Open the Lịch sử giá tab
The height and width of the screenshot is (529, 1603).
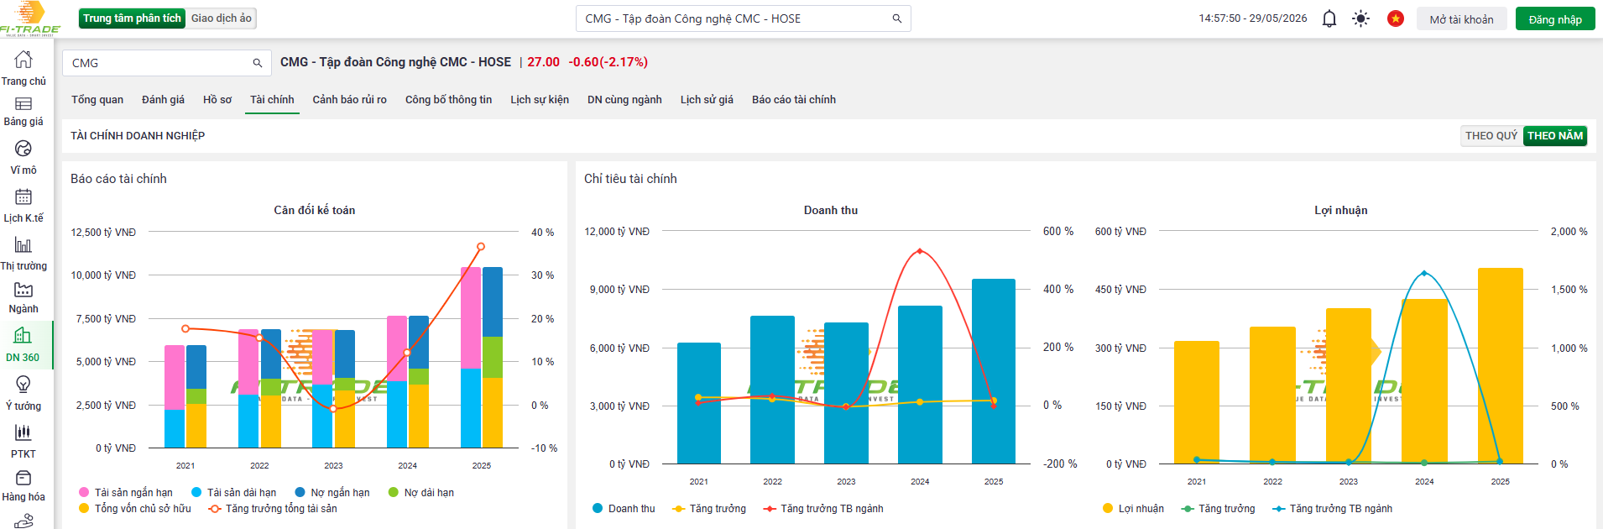point(707,100)
